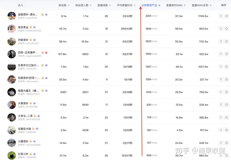This screenshot has height=160, width=231.
Task: Star the 权就茶叶 row
Action: (227, 79)
